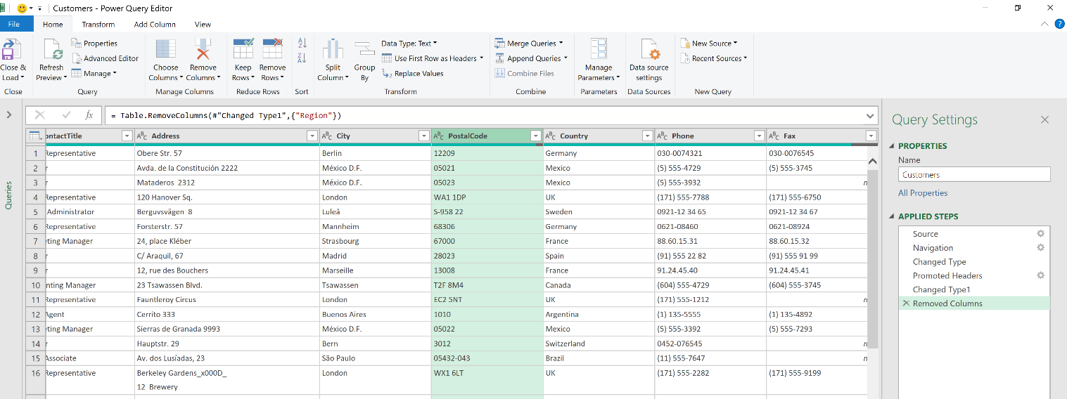Click the fx function icon

[89, 115]
